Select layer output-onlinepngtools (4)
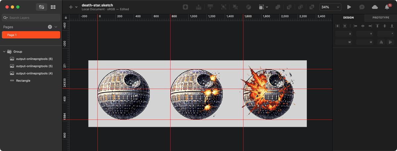 pyautogui.click(x=31, y=74)
